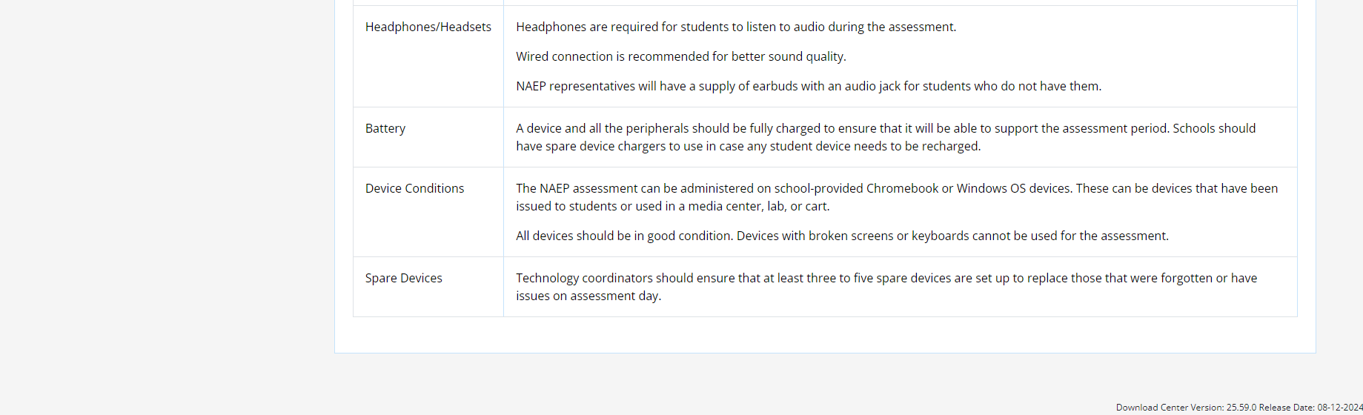The image size is (1363, 415).
Task: Click the "media center, lab, or cart" phrase
Action: tap(758, 206)
